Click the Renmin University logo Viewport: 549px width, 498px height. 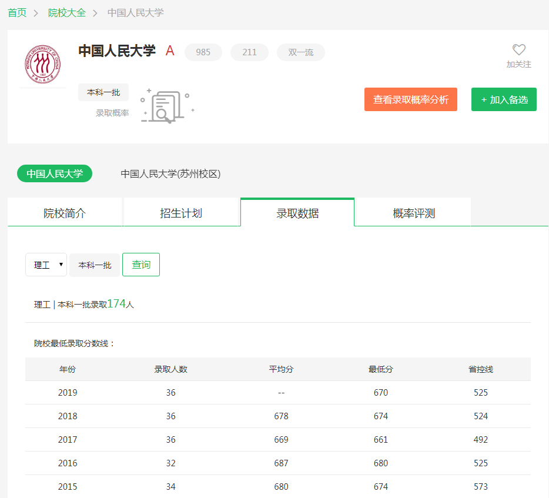pyautogui.click(x=42, y=63)
